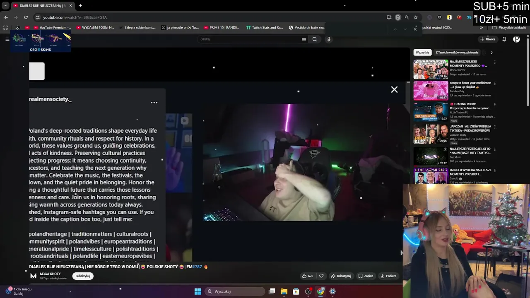Open the three-dot menu beside realmensociety._
This screenshot has width=530, height=298.
coord(154,102)
